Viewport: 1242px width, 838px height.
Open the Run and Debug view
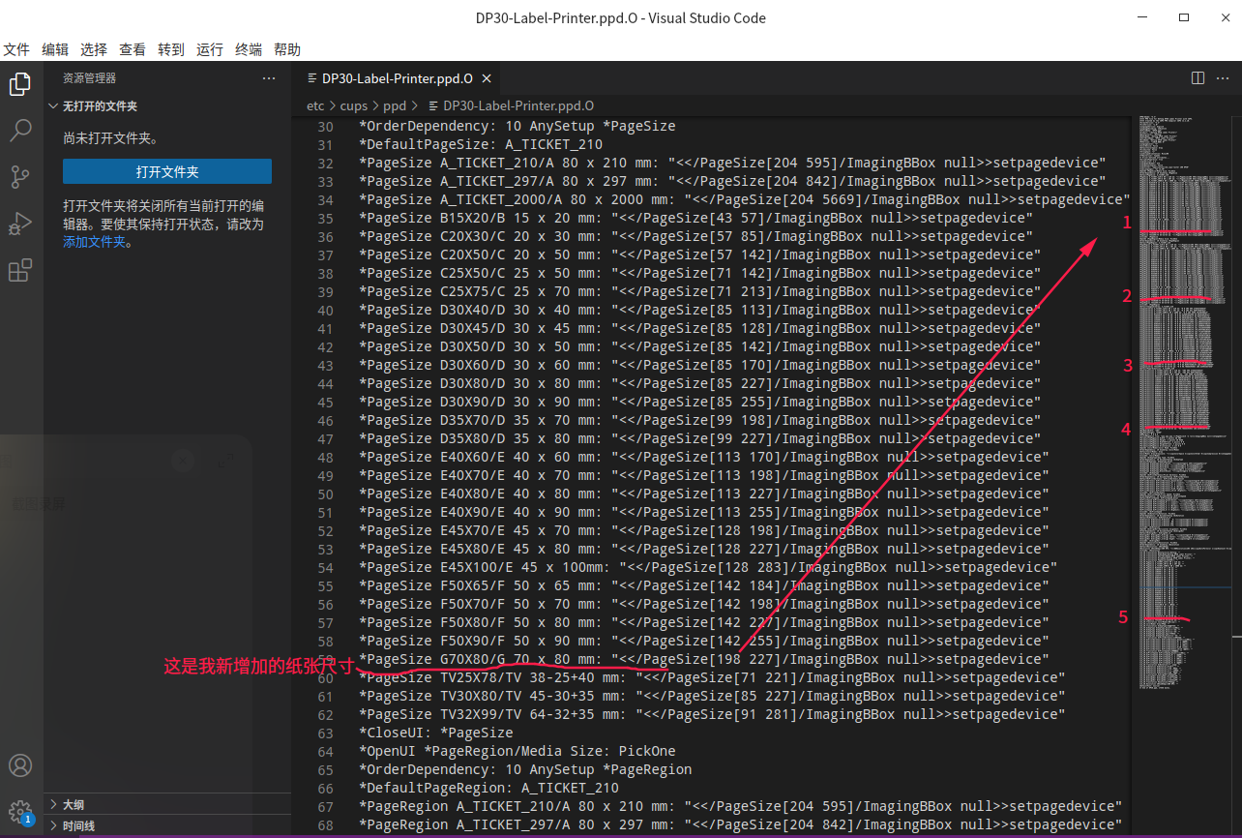[x=20, y=224]
